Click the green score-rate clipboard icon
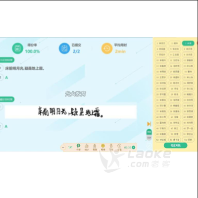 coord(17,49)
